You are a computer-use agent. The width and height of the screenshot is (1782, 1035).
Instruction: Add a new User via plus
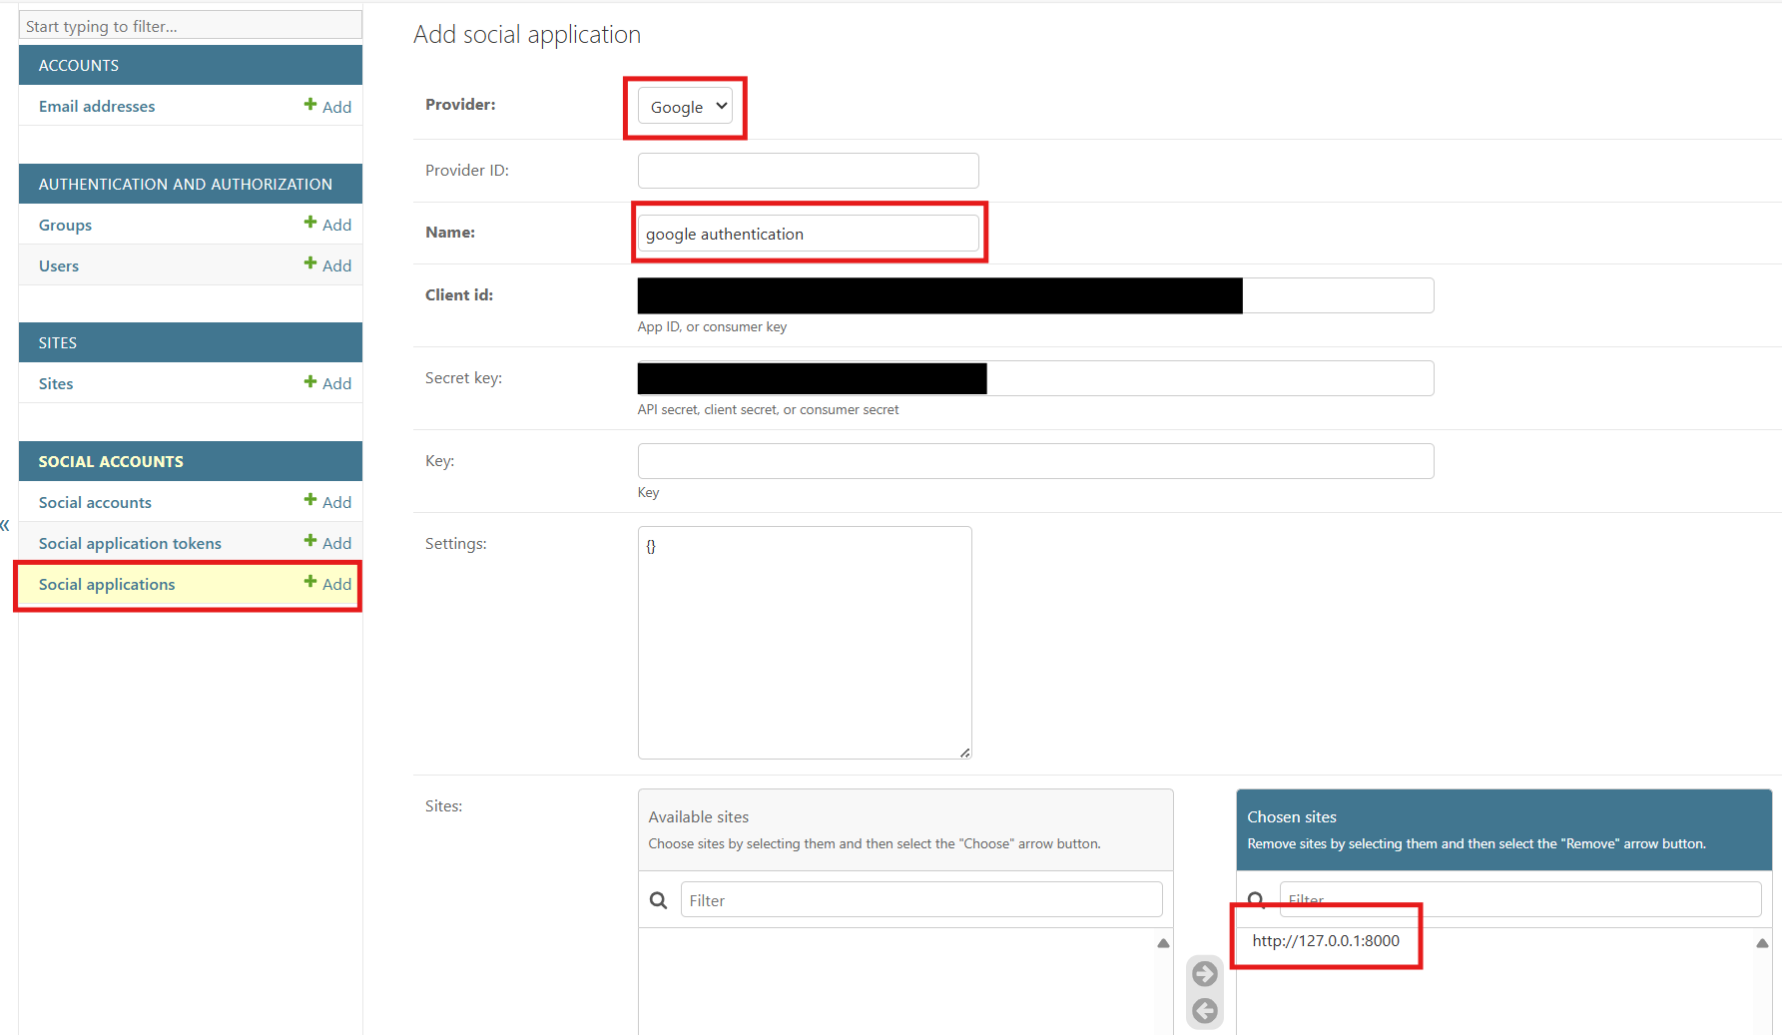click(327, 265)
